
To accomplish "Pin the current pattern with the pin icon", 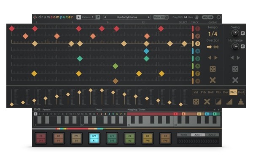I will [x=98, y=17].
